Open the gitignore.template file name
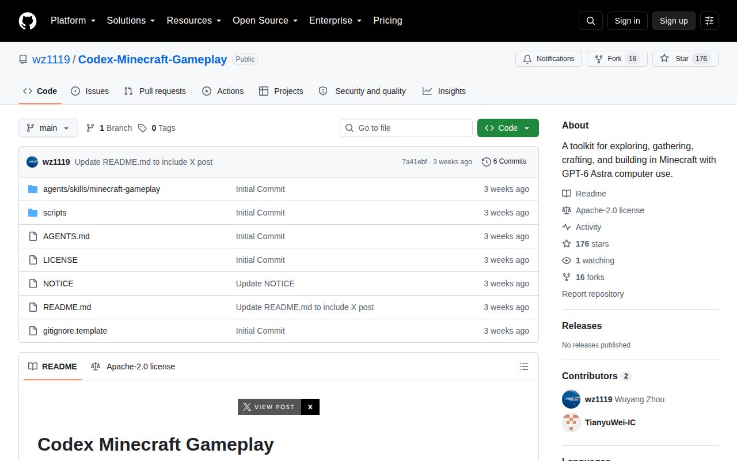The image size is (737, 461). (x=75, y=331)
